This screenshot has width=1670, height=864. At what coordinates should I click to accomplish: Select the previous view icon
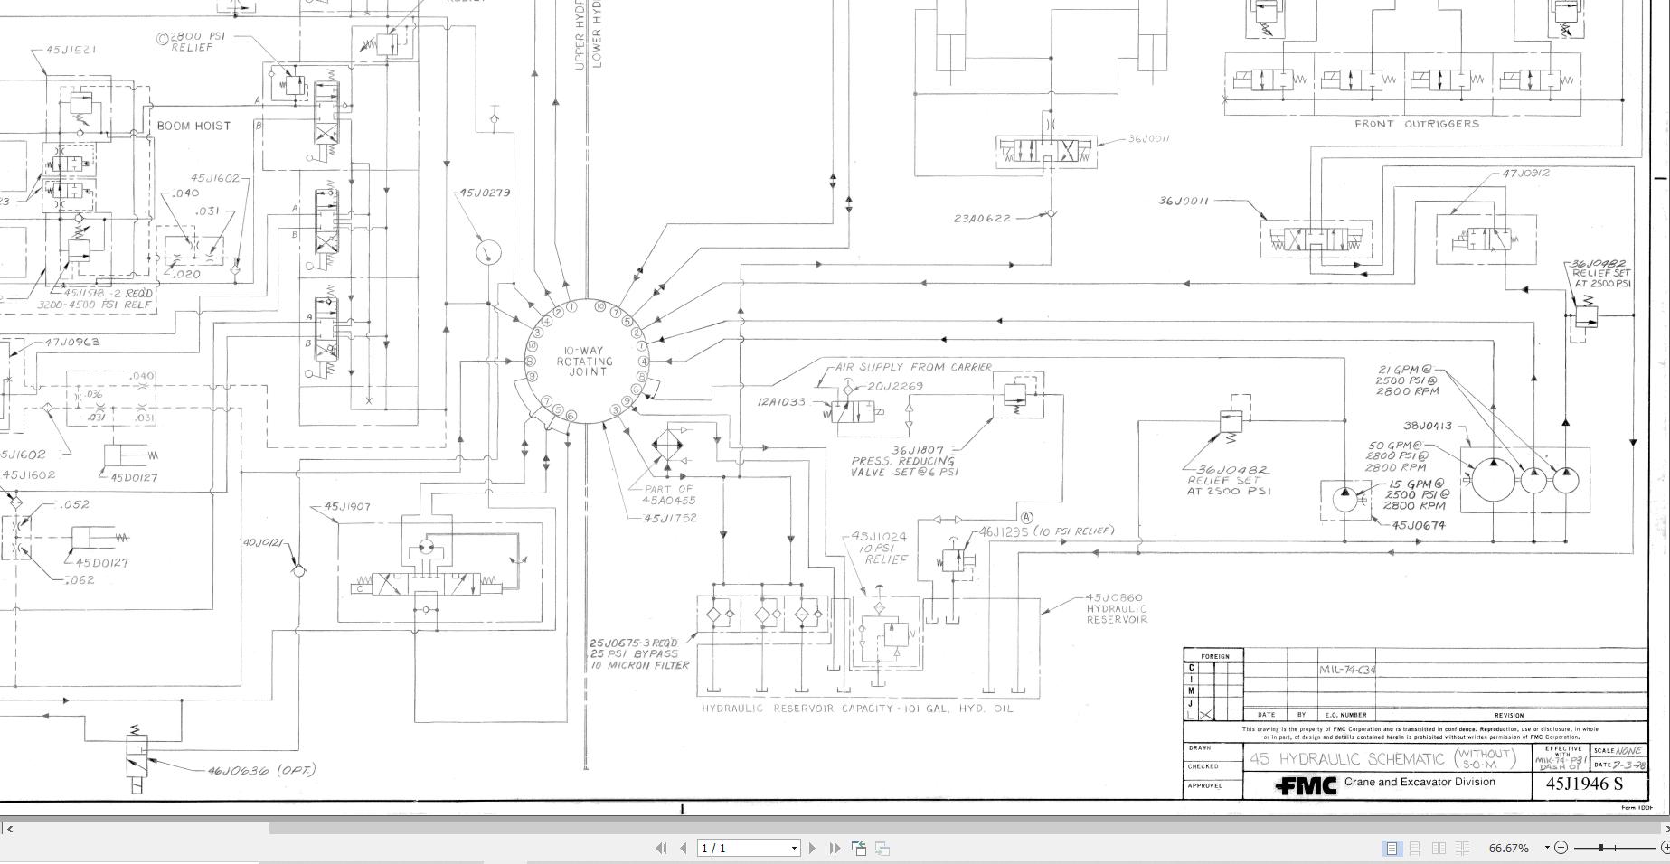[857, 848]
